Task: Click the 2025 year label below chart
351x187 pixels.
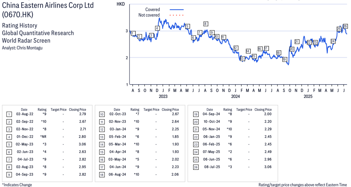Action: (308, 96)
